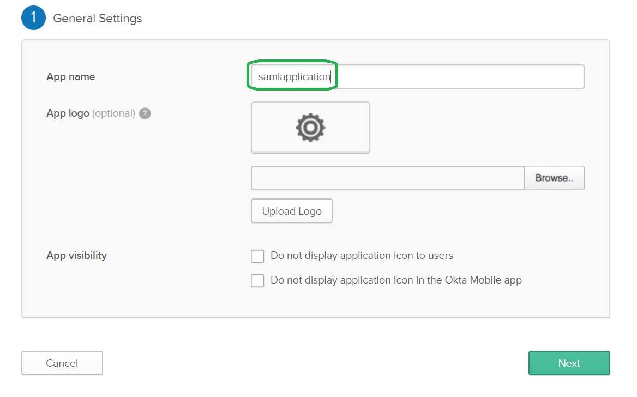637x397 pixels.
Task: Click the "samlapplication" text in the name field
Action: (x=294, y=77)
